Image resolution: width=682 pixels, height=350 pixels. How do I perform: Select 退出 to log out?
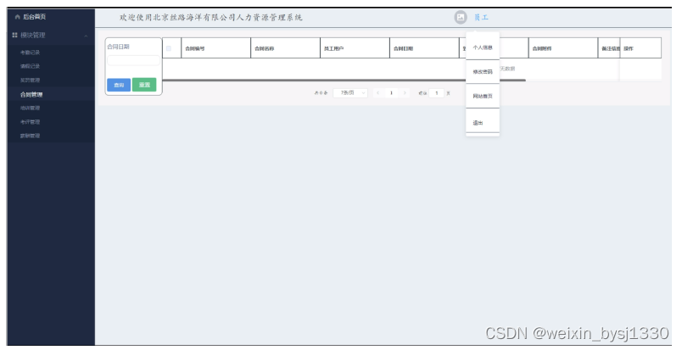483,123
